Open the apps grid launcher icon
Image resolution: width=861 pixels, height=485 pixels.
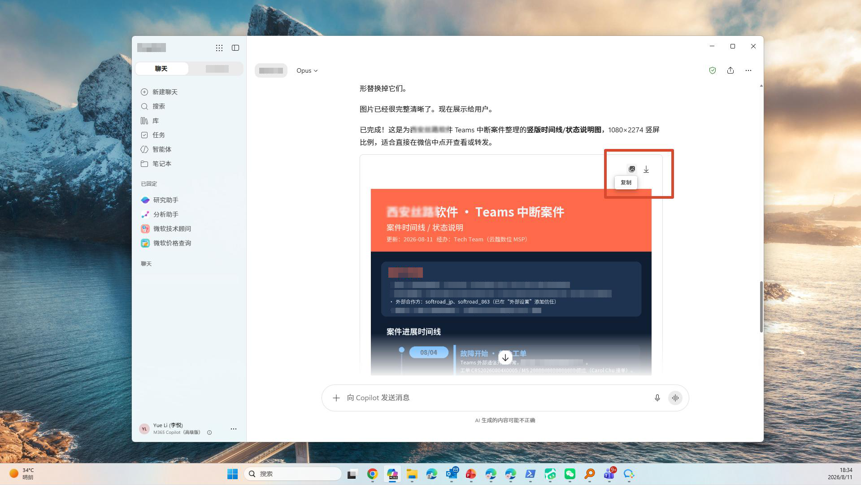pyautogui.click(x=219, y=48)
